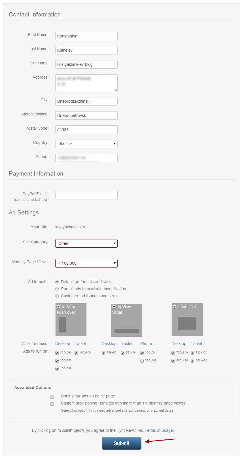Image resolution: width=244 pixels, height=457 pixels.
Task: Click the Postal Code field
Action: 86,130
